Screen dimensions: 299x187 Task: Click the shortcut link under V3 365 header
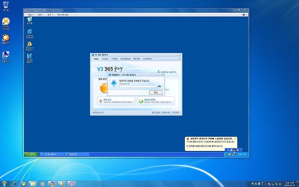167,72
